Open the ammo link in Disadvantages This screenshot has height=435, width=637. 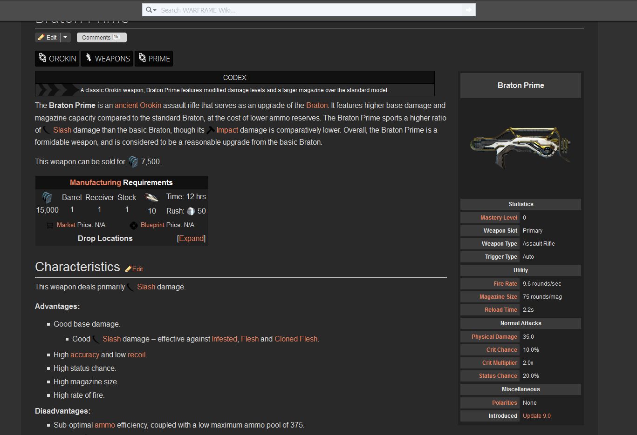click(x=105, y=425)
